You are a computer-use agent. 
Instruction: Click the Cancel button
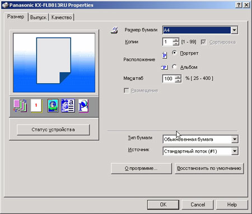click(198, 205)
